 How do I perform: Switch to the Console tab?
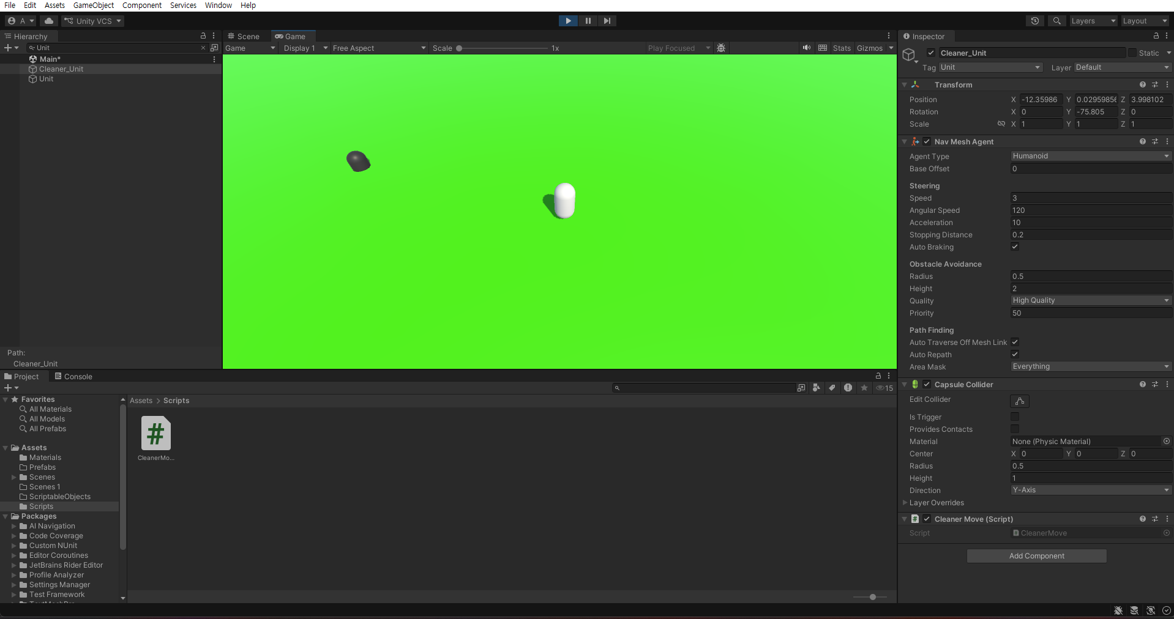tap(73, 377)
